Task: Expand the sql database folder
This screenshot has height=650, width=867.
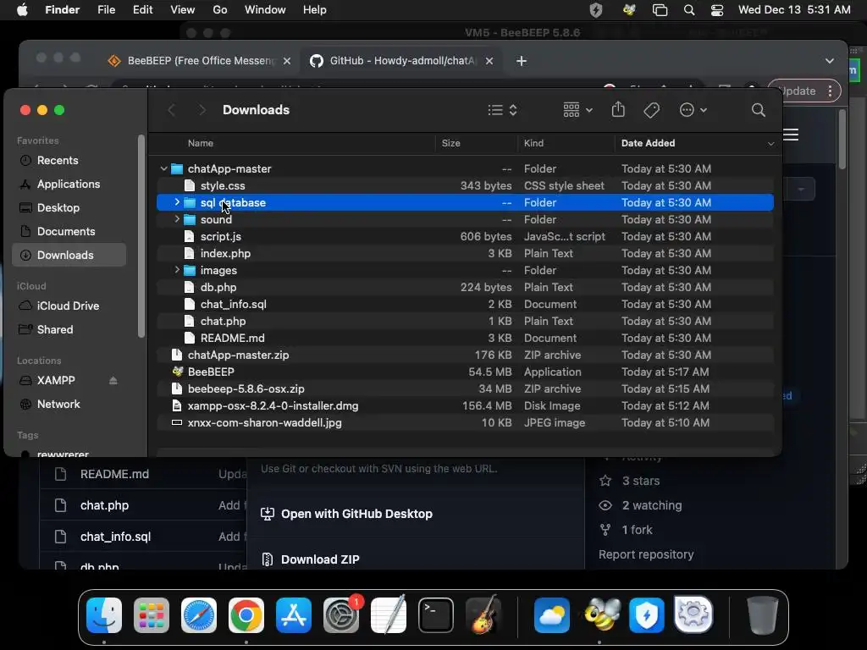Action: [x=177, y=202]
